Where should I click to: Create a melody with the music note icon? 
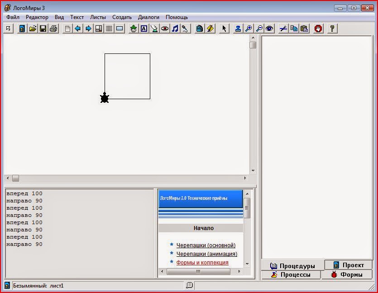pyautogui.click(x=175, y=29)
